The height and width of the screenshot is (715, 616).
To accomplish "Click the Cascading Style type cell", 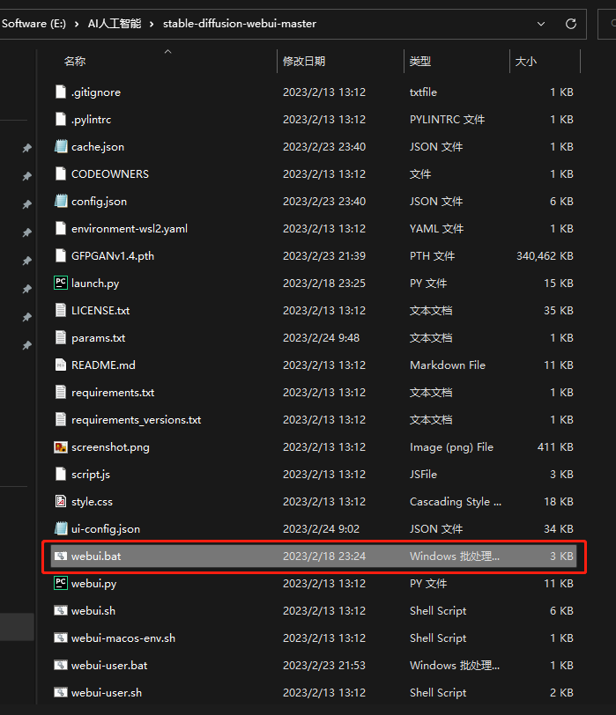I will point(456,502).
